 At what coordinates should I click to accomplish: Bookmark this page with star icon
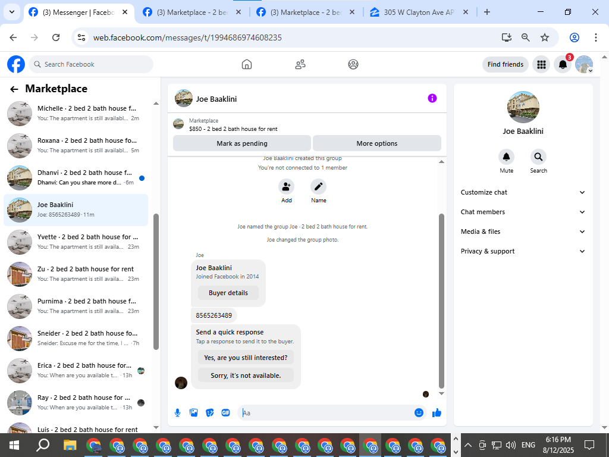pos(545,37)
